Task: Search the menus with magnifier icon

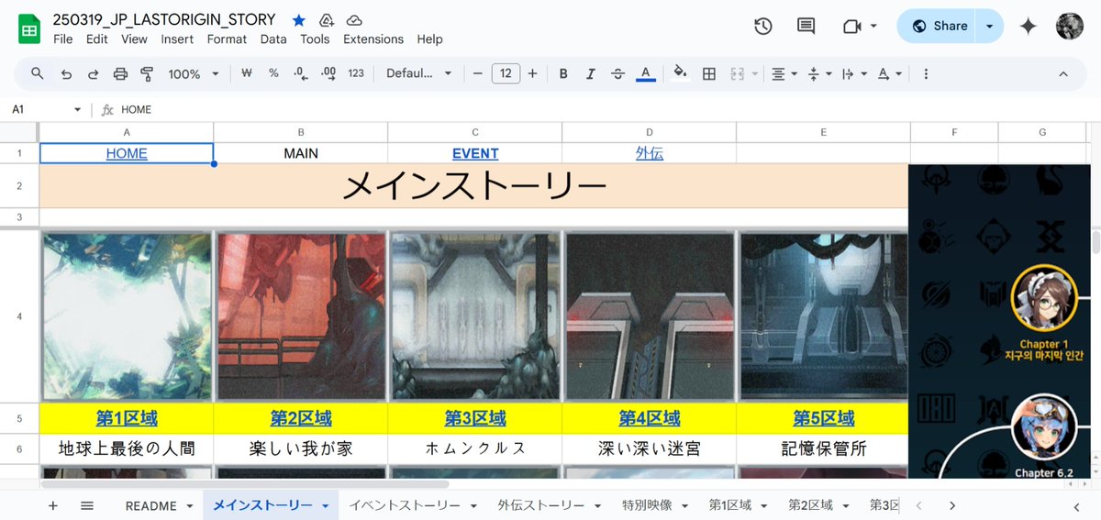Action: click(38, 73)
